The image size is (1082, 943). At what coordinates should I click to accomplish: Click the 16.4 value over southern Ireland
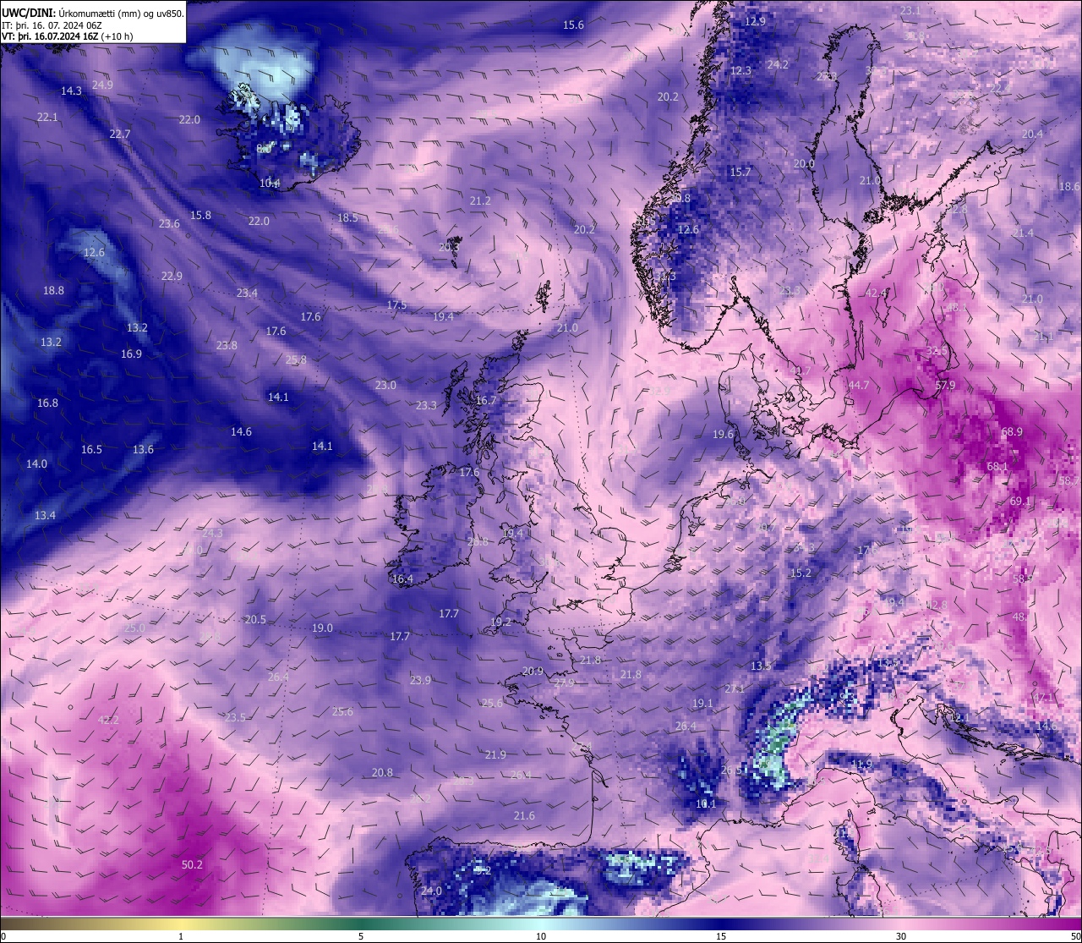pyautogui.click(x=402, y=580)
